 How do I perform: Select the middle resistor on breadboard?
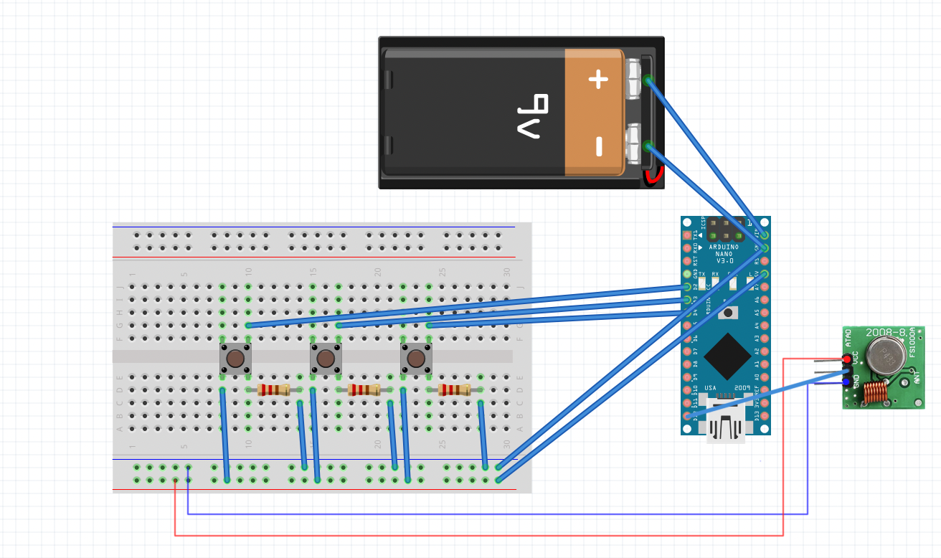364,389
